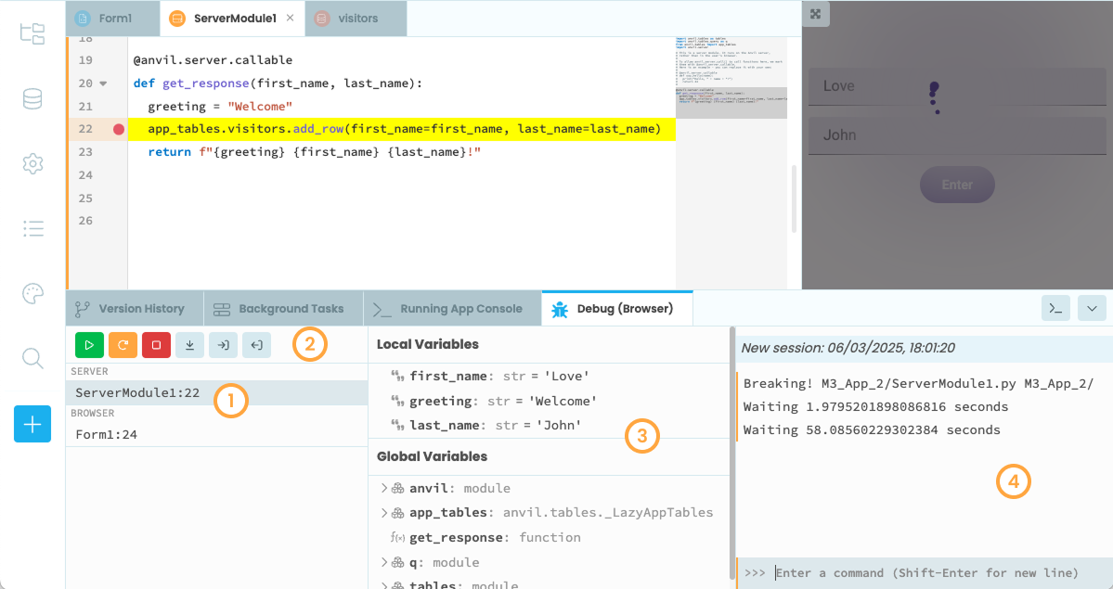This screenshot has width=1113, height=589.
Task: Click the Step Into debugger icon
Action: 223,345
